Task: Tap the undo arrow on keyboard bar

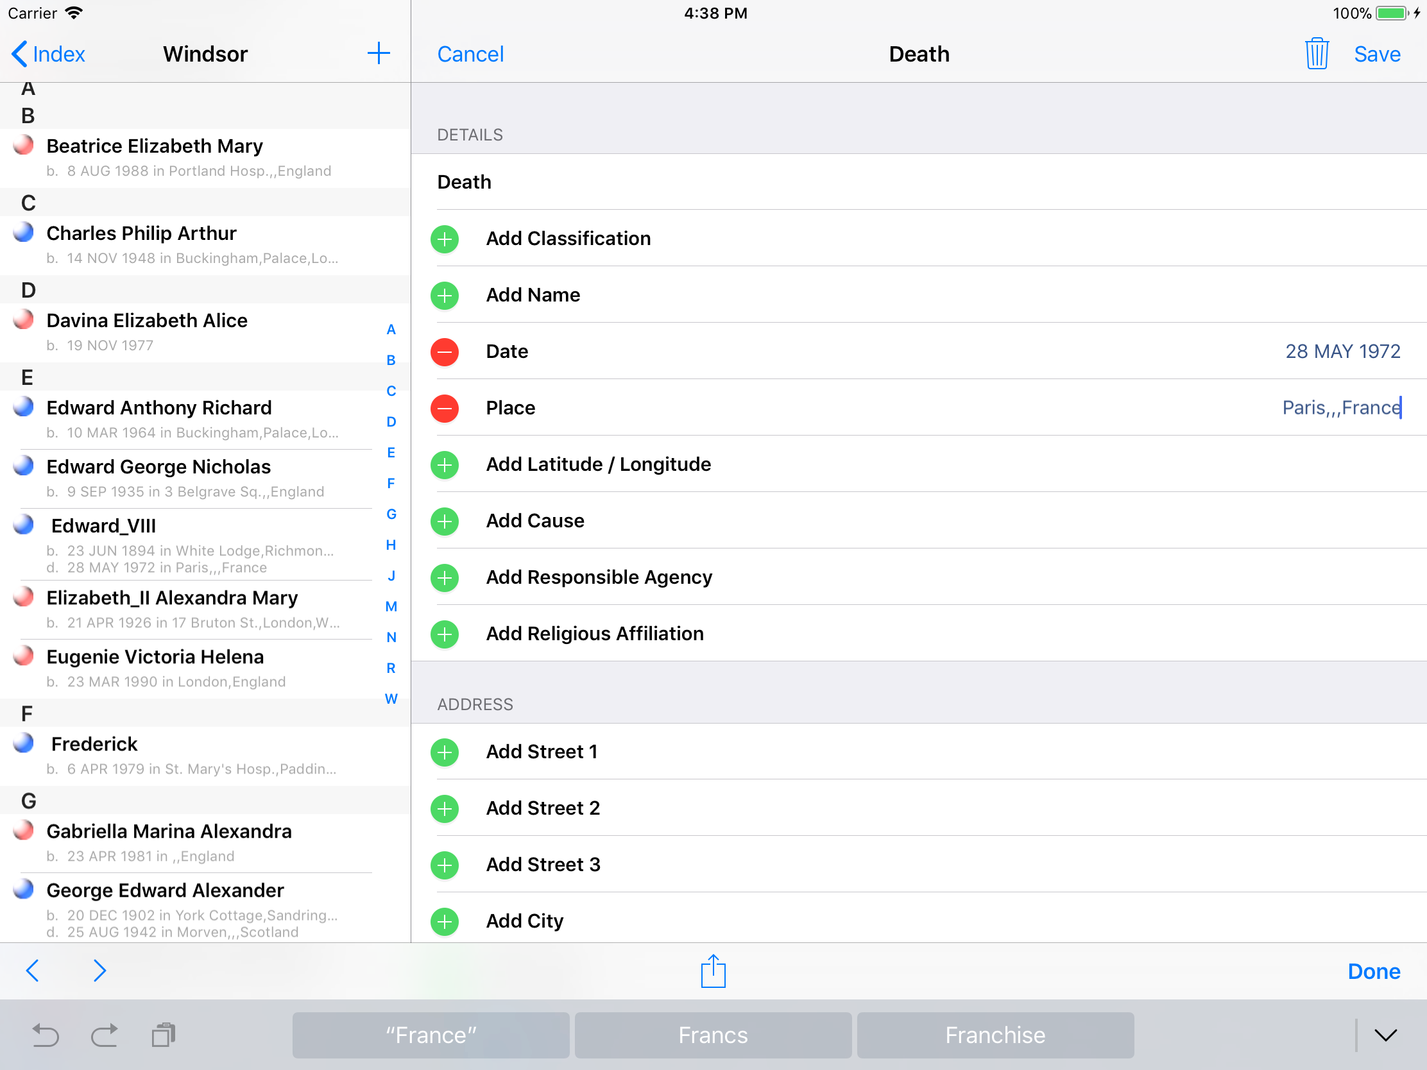Action: [45, 1035]
